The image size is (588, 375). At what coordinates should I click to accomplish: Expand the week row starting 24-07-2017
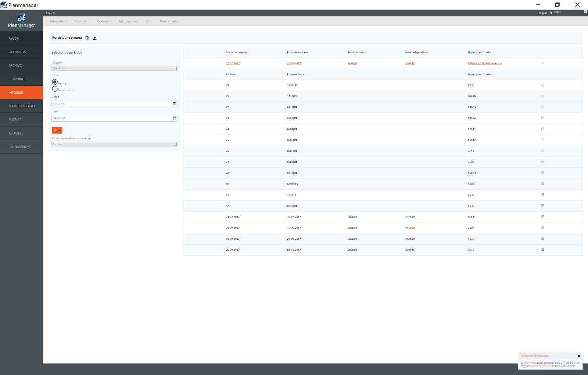point(543,217)
